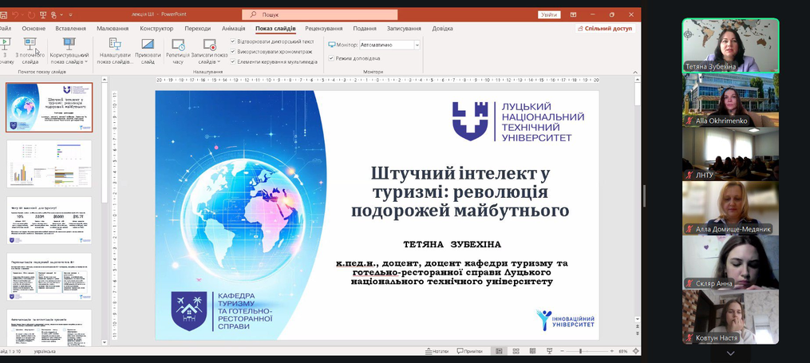Click the zoom in plus button
The image size is (810, 363).
(x=612, y=351)
